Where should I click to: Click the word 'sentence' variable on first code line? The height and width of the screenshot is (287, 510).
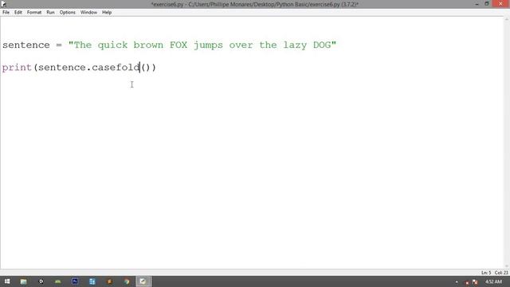[x=26, y=45]
